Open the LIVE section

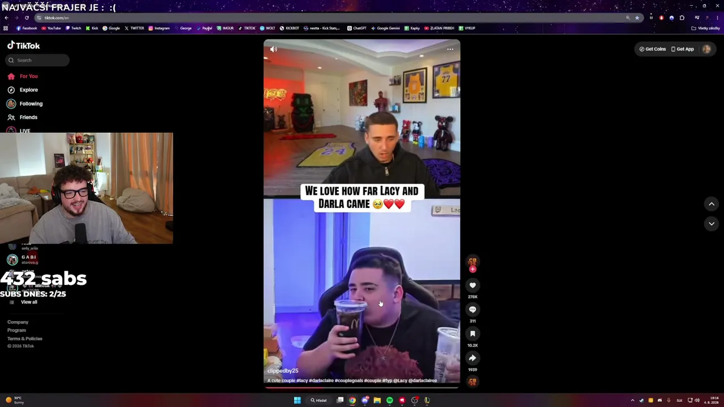tap(19, 131)
